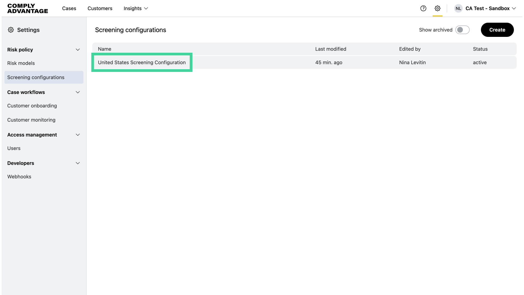The height and width of the screenshot is (295, 524).
Task: Select Risk models in the sidebar
Action: pos(21,63)
